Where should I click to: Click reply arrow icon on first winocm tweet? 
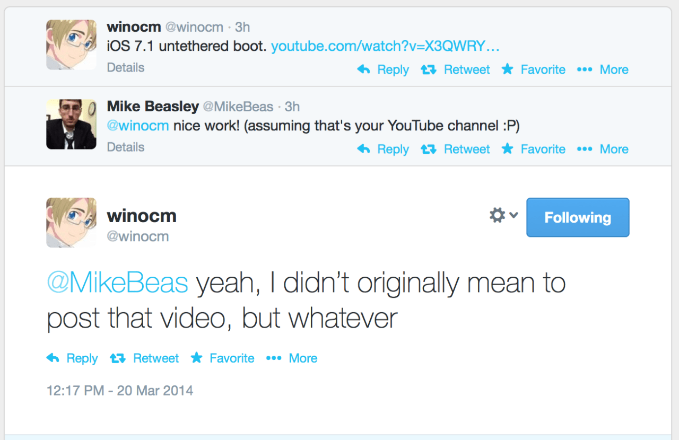[x=364, y=69]
